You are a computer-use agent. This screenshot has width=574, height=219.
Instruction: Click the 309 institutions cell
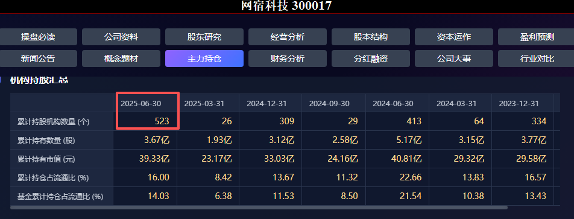(271, 122)
